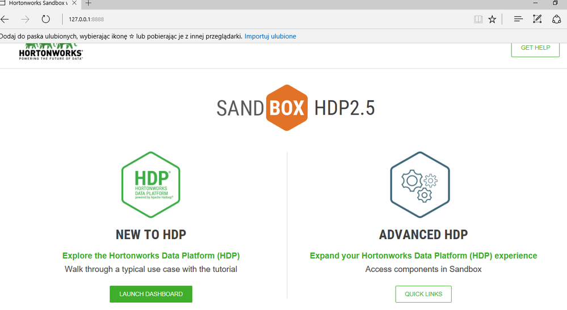Click the QUICK LINKS button
The image size is (567, 310).
[x=423, y=294]
